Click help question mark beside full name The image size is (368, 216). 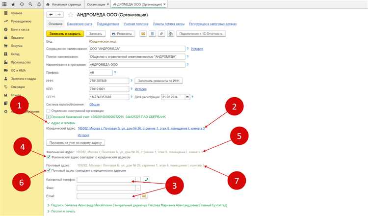point(187,56)
